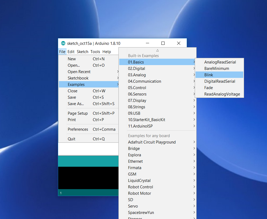Minimize the Arduino window
The height and width of the screenshot is (219, 267).
pos(148,43)
